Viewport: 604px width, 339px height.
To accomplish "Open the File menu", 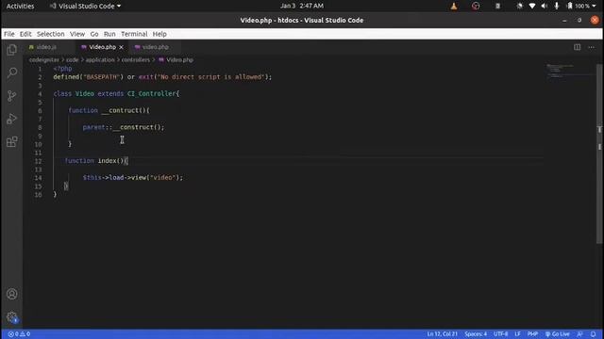I will pos(9,34).
